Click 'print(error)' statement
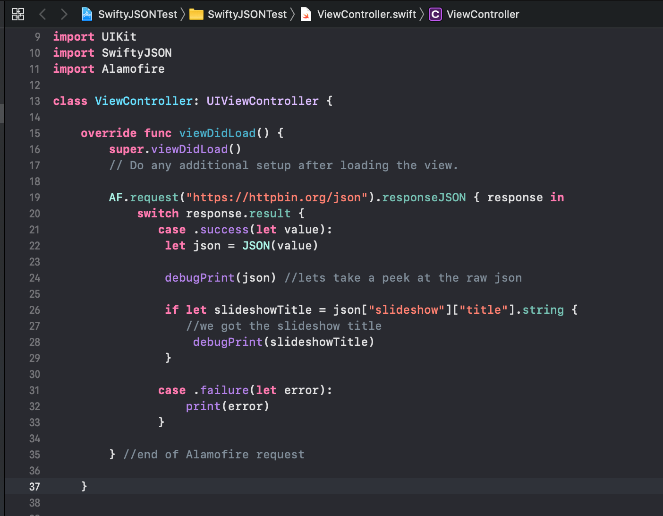This screenshot has width=663, height=516. (227, 406)
